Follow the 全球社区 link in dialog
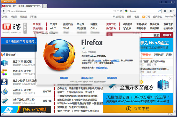This screenshot has width=177, height=117. (x=115, y=61)
